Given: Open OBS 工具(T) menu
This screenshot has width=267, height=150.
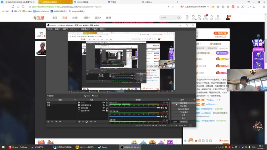Looking at the screenshot, I should point(95,29).
